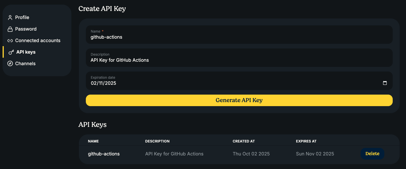Viewport: 406px width, 169px height.
Task: Open Connected accounts section
Action: [38, 41]
